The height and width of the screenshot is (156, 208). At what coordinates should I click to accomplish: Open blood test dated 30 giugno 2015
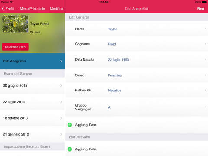click(x=32, y=85)
